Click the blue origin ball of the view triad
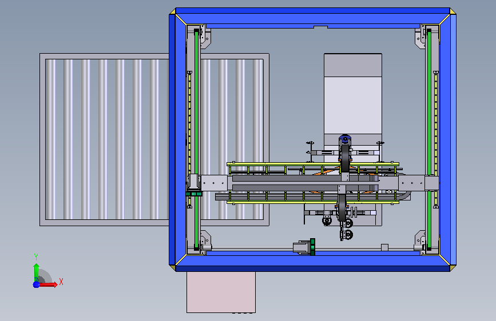The image size is (496, 321). click(36, 284)
